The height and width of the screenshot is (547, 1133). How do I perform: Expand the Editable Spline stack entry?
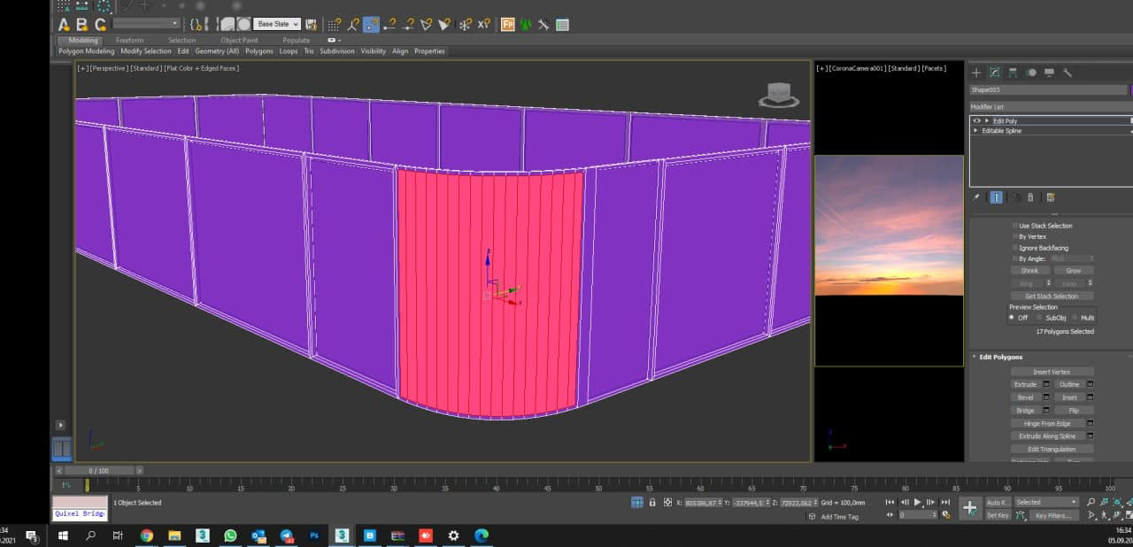(976, 131)
